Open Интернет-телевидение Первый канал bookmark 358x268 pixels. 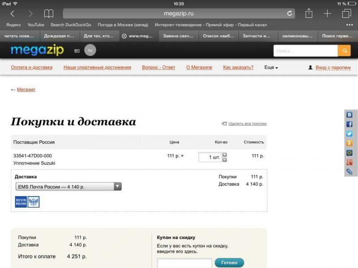click(x=210, y=25)
